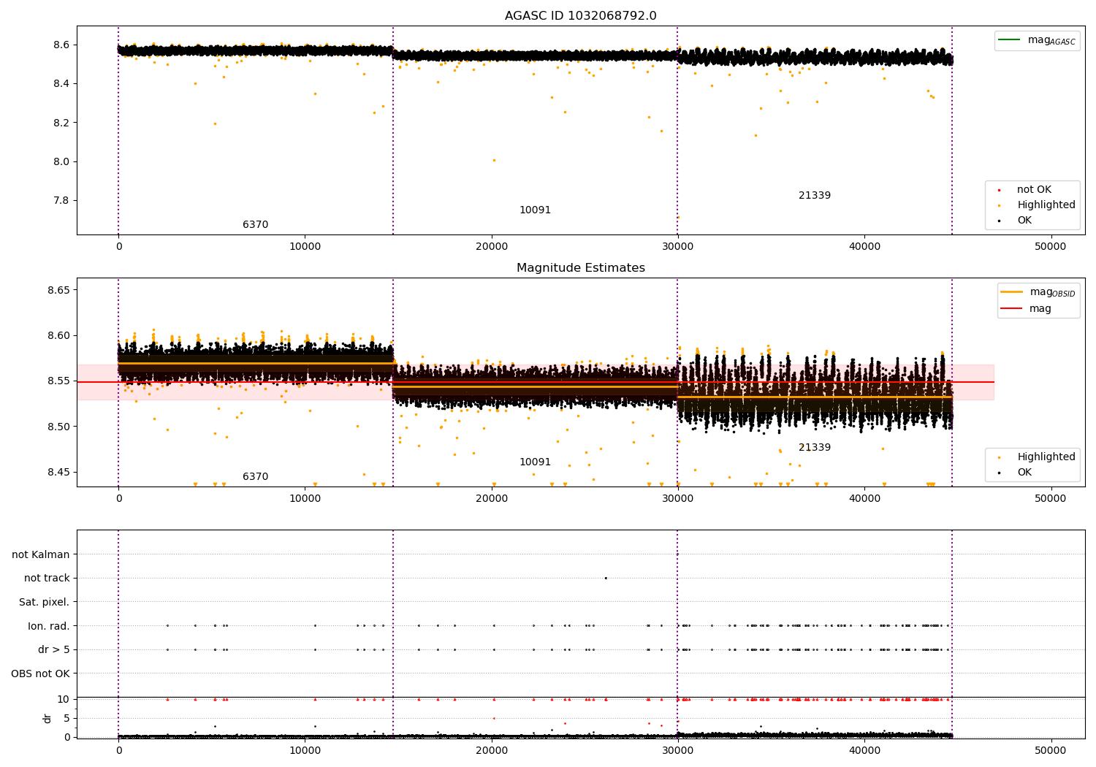Click the "21339" annotation in the top plot
The height and width of the screenshot is (767, 1096).
(814, 196)
